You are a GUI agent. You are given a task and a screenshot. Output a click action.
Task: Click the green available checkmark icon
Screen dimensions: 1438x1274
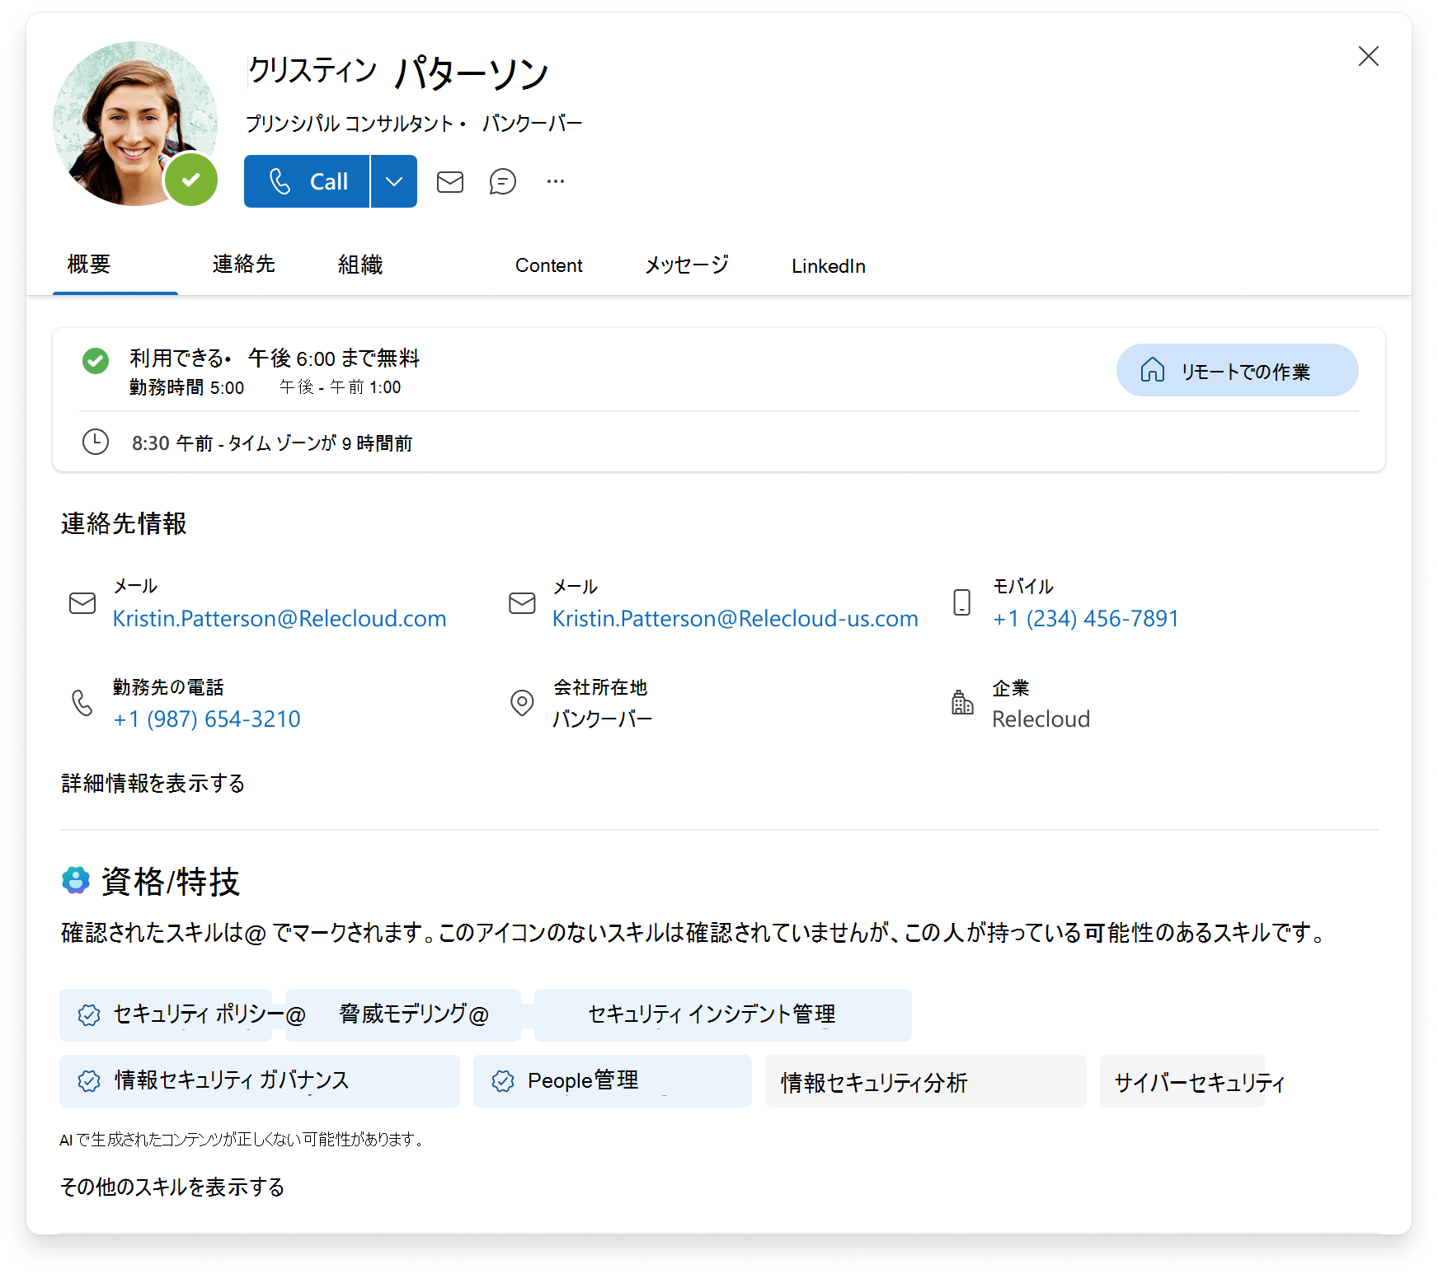pyautogui.click(x=96, y=360)
